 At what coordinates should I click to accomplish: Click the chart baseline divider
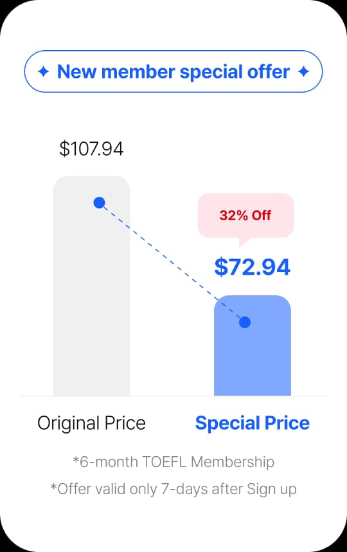click(173, 396)
